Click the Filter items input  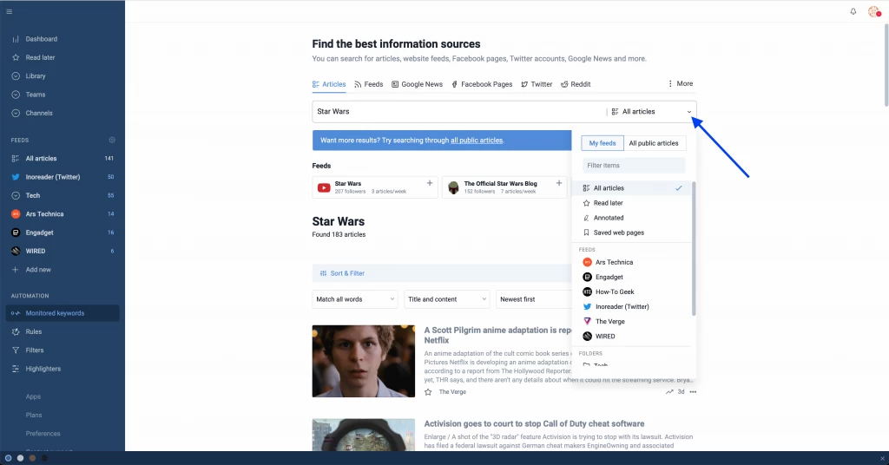tap(634, 166)
